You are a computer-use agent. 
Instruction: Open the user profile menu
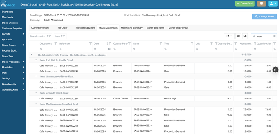273,4
